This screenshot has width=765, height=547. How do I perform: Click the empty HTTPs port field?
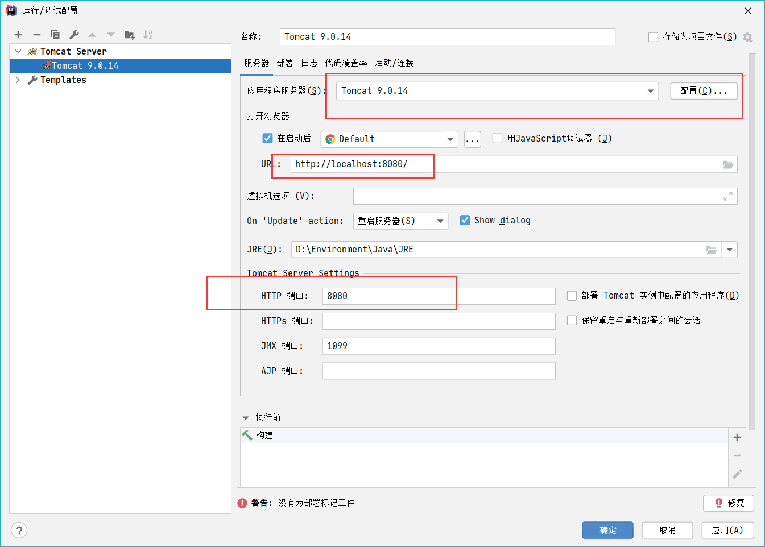pyautogui.click(x=439, y=321)
